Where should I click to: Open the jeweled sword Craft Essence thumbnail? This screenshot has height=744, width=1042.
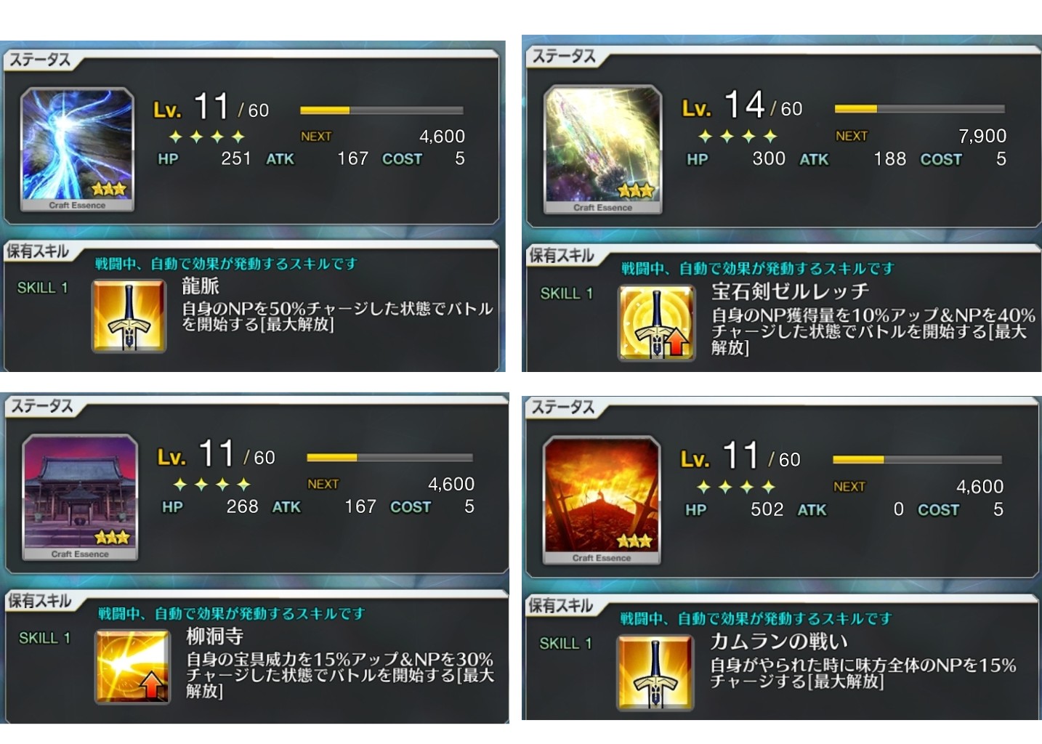(603, 150)
